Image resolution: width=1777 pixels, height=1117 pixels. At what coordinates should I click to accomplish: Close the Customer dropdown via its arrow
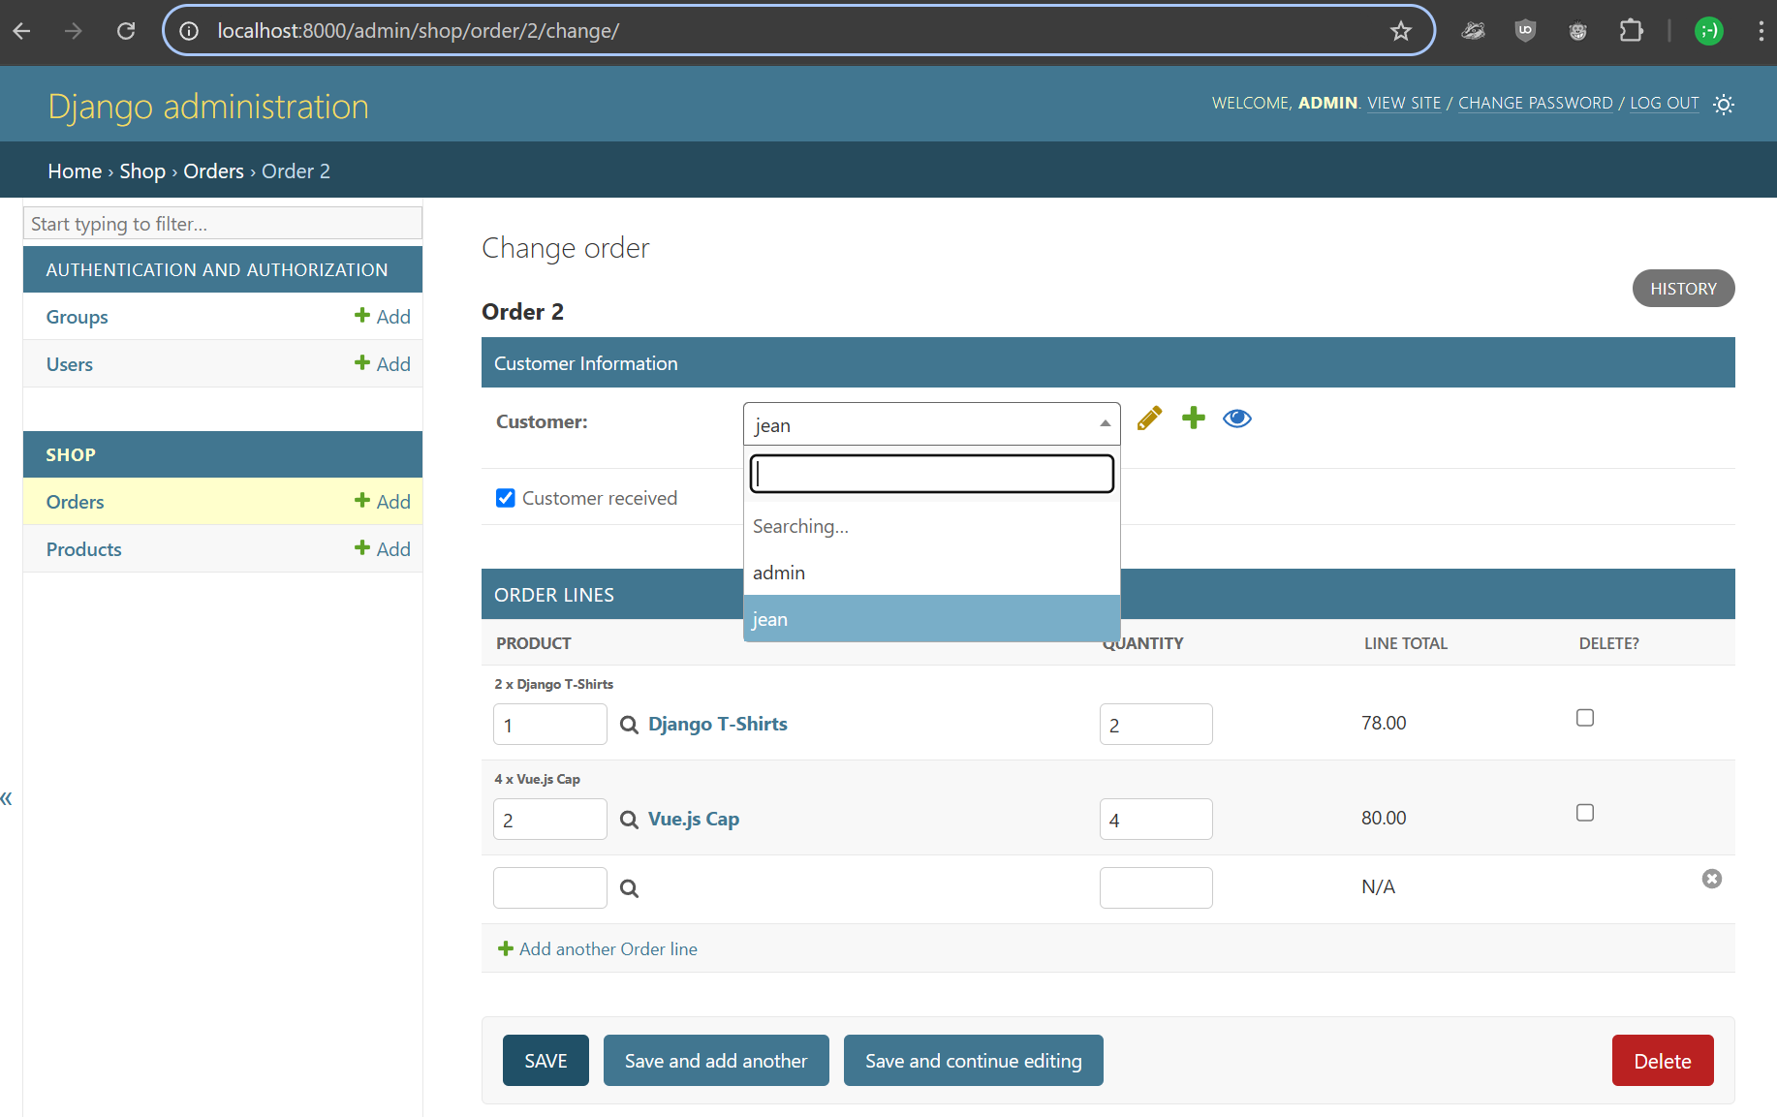[1104, 424]
